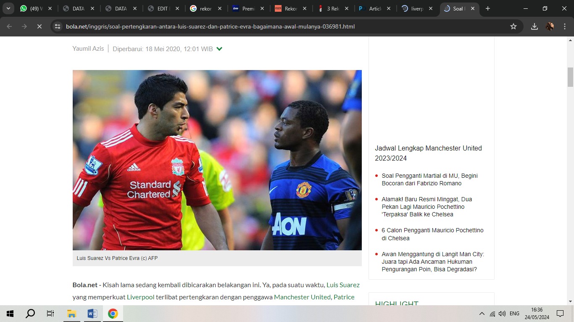This screenshot has width=574, height=322.
Task: Change the ENG input language
Action: tap(514, 314)
